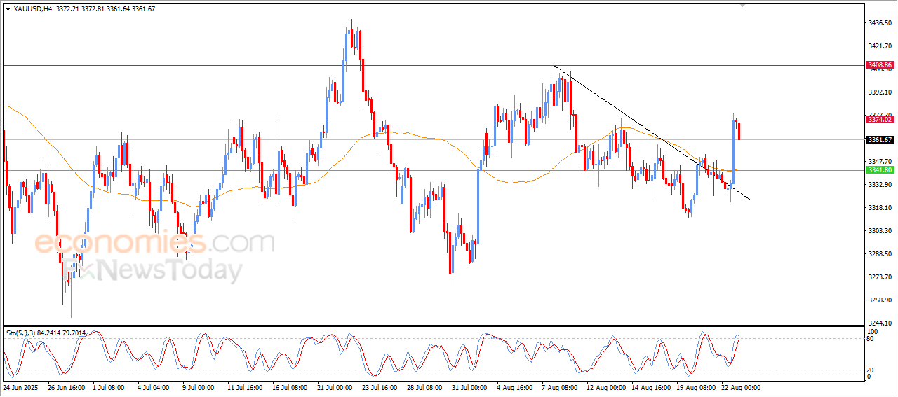Viewport: 898px width, 397px height.
Task: Click the 21 Jul 00:00 time label
Action: pyautogui.click(x=335, y=387)
